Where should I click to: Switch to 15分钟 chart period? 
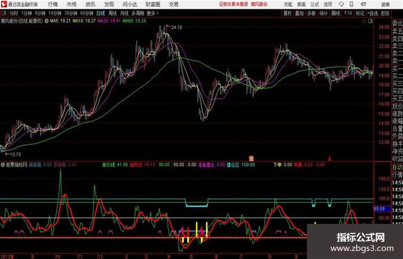[55, 13]
